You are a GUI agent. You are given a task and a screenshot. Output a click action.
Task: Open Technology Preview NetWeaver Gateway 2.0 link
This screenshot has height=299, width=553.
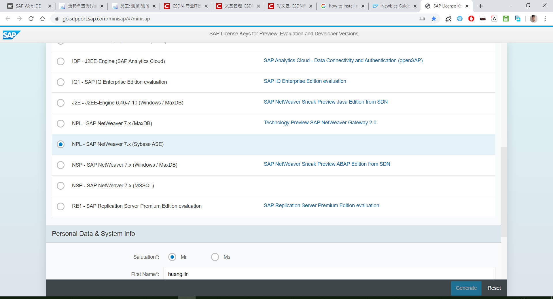click(x=320, y=123)
